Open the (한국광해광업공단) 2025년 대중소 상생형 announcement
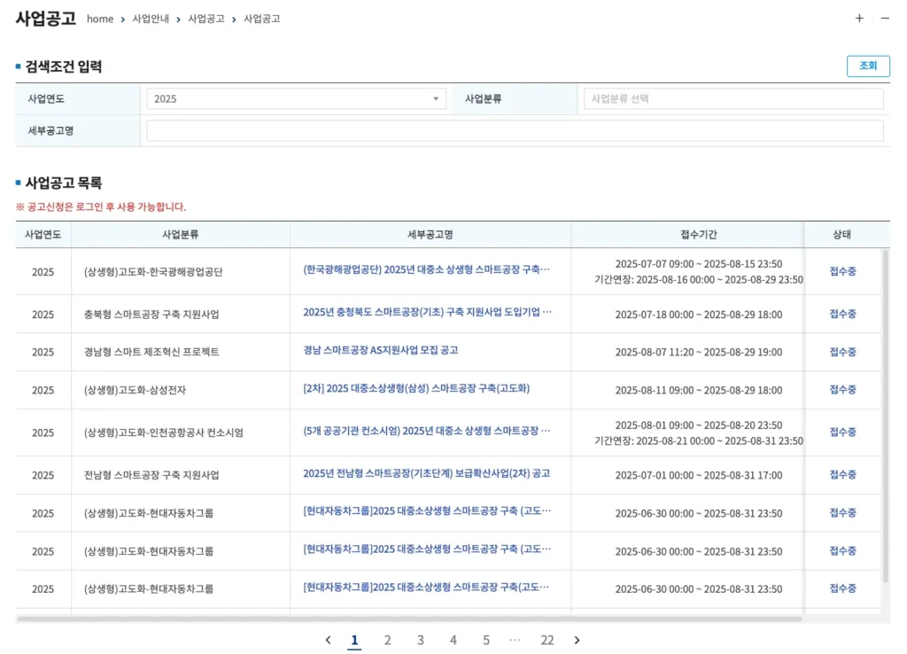The image size is (907, 654). pos(426,269)
